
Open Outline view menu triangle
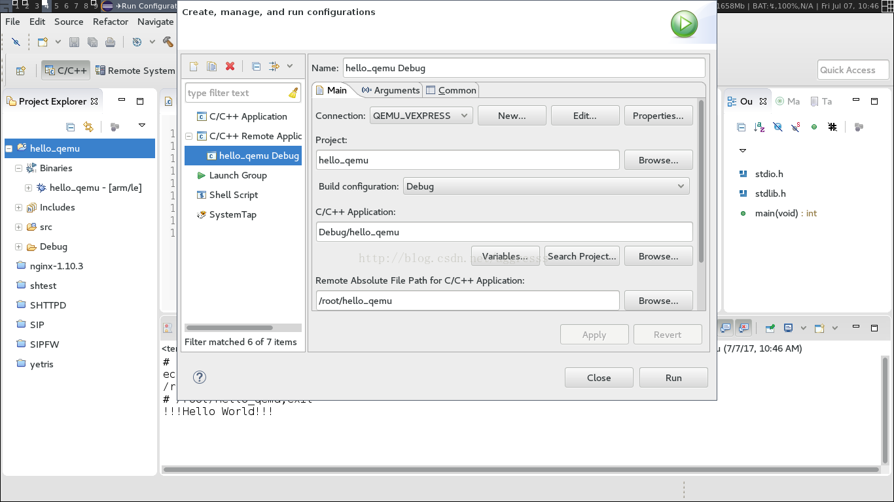pyautogui.click(x=743, y=150)
